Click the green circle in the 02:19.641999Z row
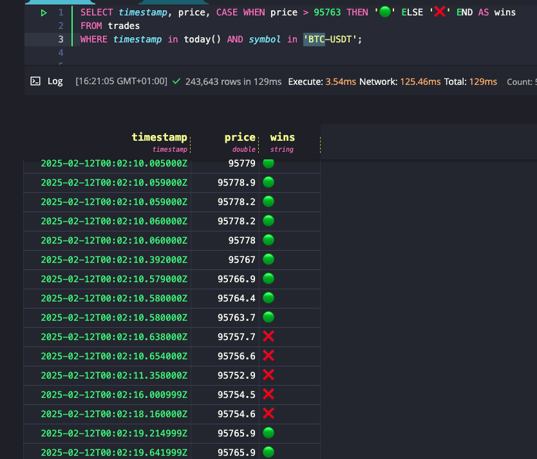 tap(268, 452)
